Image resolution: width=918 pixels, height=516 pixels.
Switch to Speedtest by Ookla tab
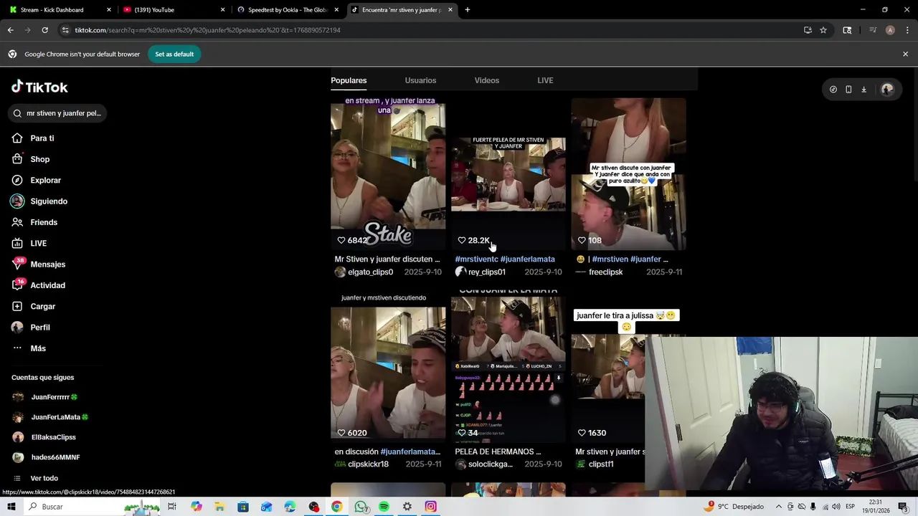tap(287, 10)
